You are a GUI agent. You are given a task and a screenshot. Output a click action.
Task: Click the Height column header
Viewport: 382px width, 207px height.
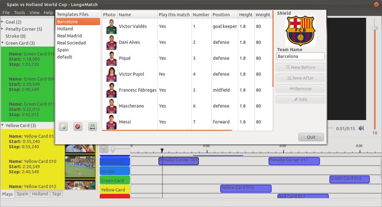(x=246, y=15)
